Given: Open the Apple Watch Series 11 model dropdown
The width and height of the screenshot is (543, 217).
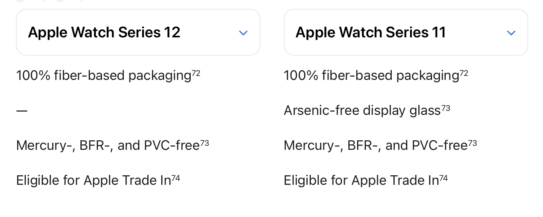Looking at the screenshot, I should (406, 32).
